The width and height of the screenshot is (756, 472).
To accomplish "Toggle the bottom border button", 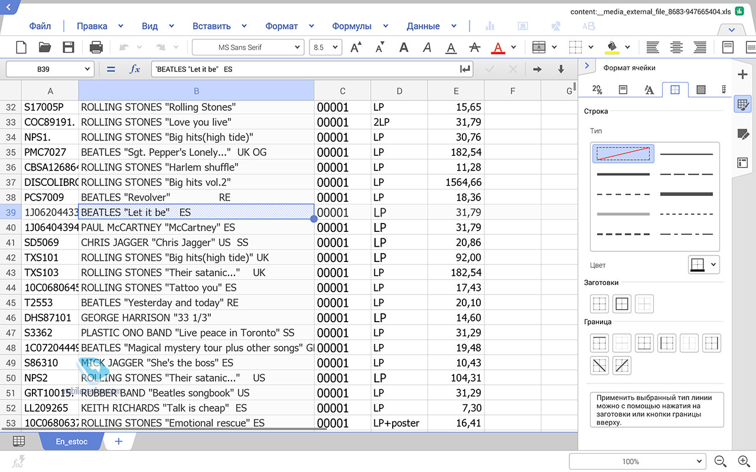I will pyautogui.click(x=644, y=343).
